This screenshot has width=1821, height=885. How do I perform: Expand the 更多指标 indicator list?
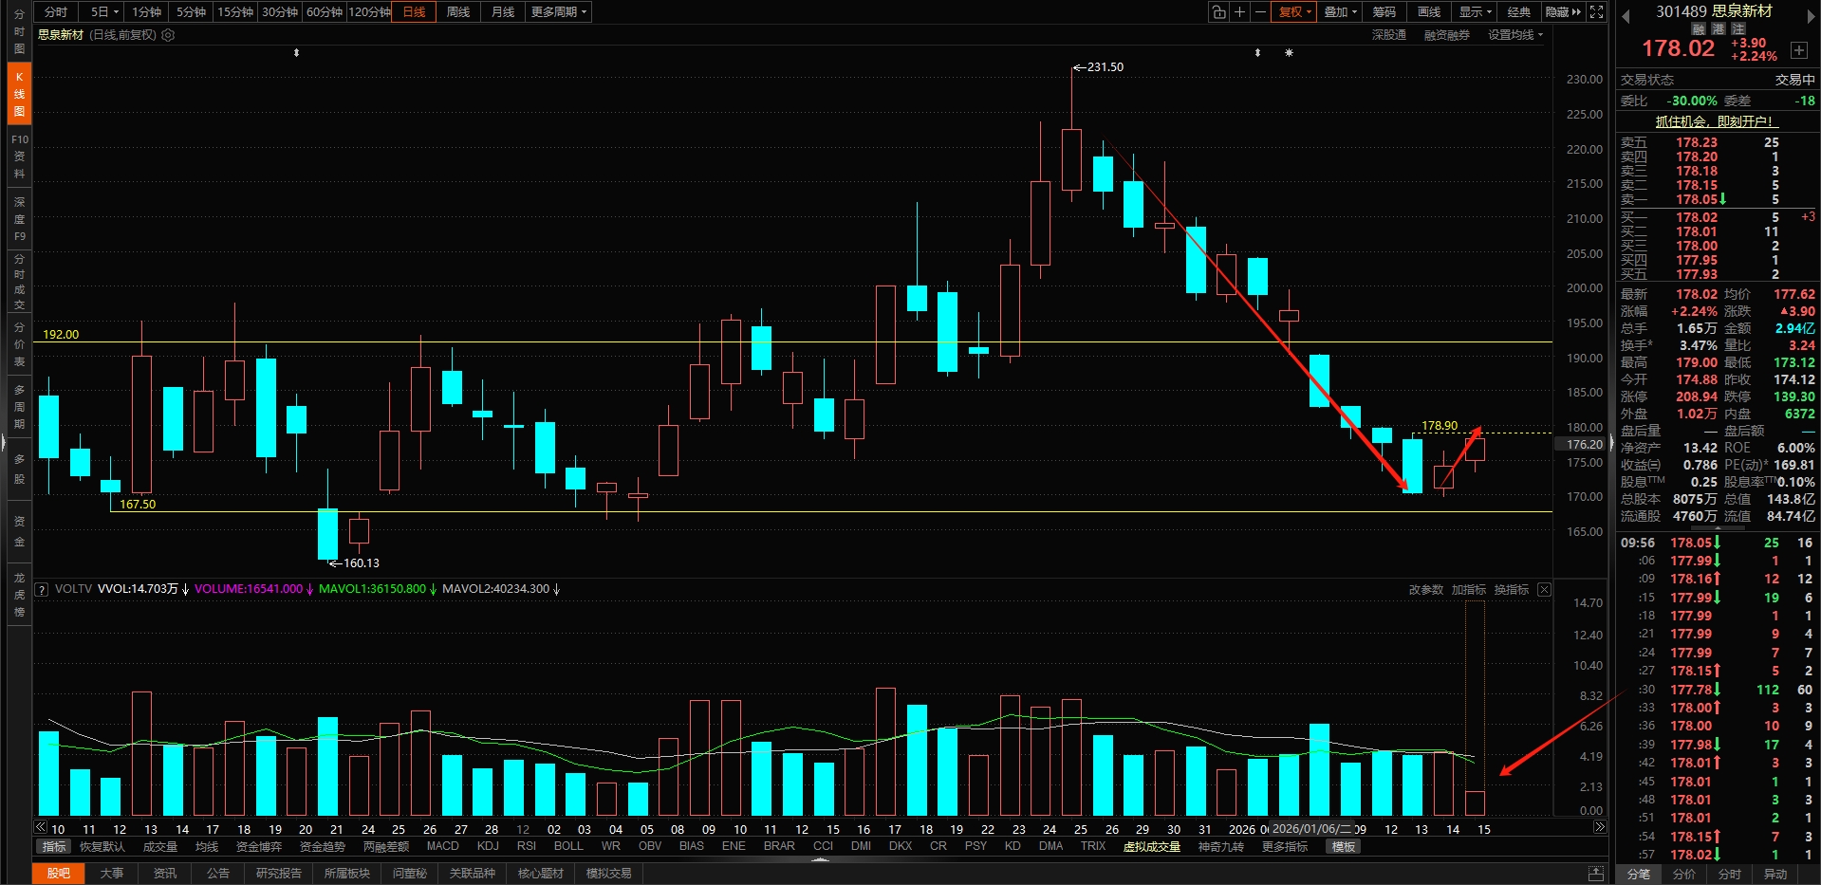coord(1285,846)
